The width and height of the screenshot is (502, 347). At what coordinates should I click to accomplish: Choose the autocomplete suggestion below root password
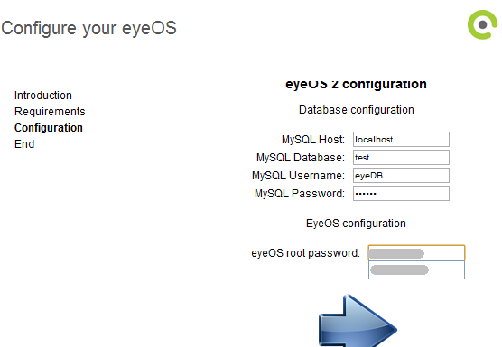point(416,270)
